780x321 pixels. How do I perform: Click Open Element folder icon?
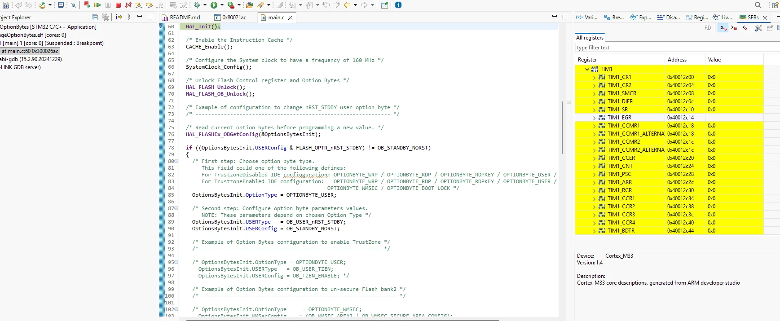250,5
